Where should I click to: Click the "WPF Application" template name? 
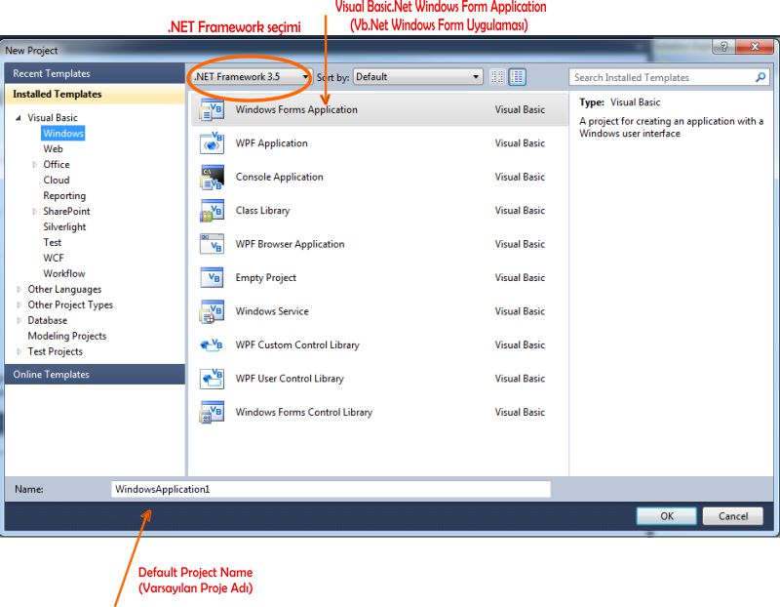click(272, 143)
